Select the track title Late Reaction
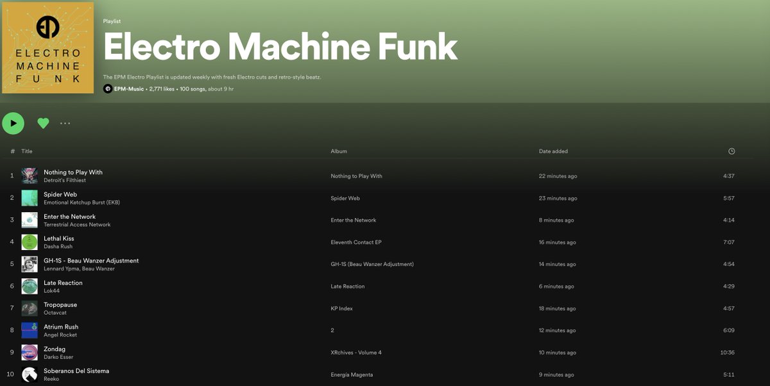This screenshot has width=770, height=386. pyautogui.click(x=63, y=283)
